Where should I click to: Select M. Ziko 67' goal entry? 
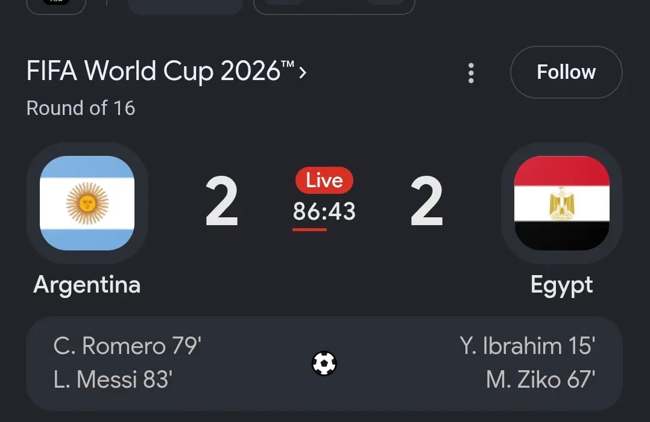pyautogui.click(x=540, y=379)
